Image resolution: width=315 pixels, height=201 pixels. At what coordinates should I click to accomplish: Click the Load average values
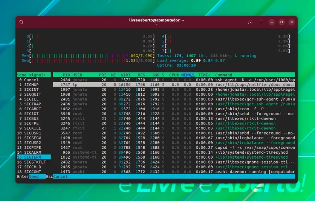click(x=208, y=60)
